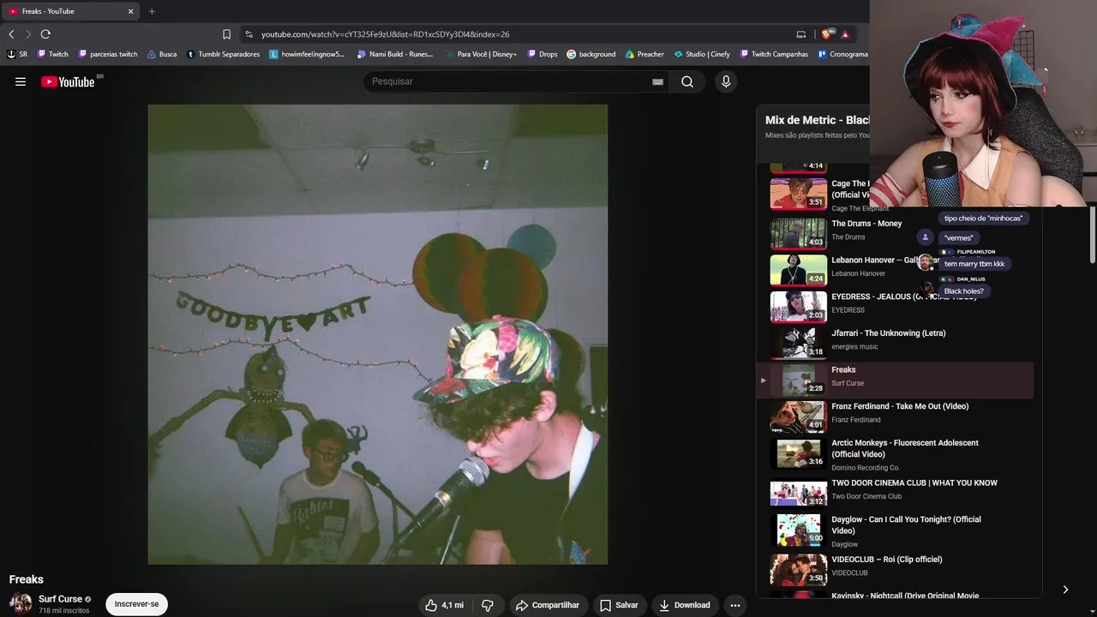Screen dimensions: 1097x617
Task: Close the Freaks - YouTube tab
Action: [x=130, y=11]
